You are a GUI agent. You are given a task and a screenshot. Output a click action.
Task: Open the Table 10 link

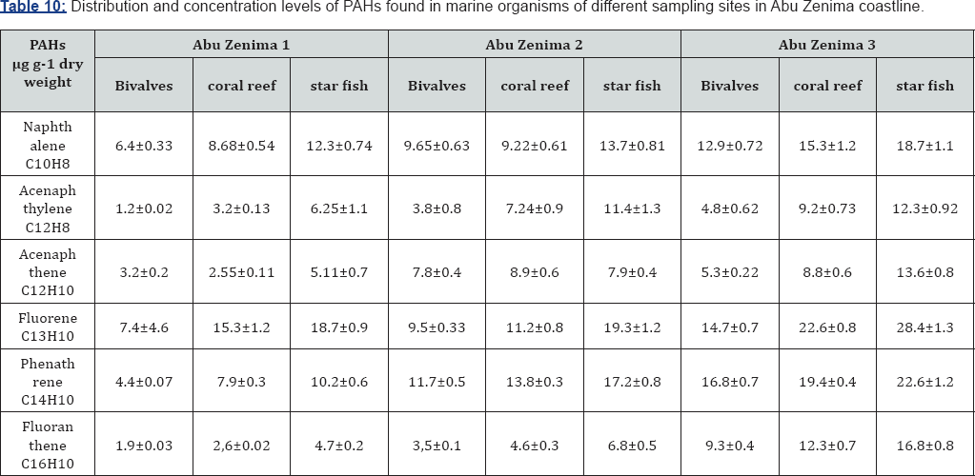click(34, 8)
